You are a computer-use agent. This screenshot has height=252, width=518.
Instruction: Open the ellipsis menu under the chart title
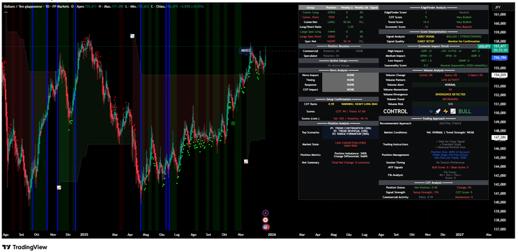click(6, 12)
